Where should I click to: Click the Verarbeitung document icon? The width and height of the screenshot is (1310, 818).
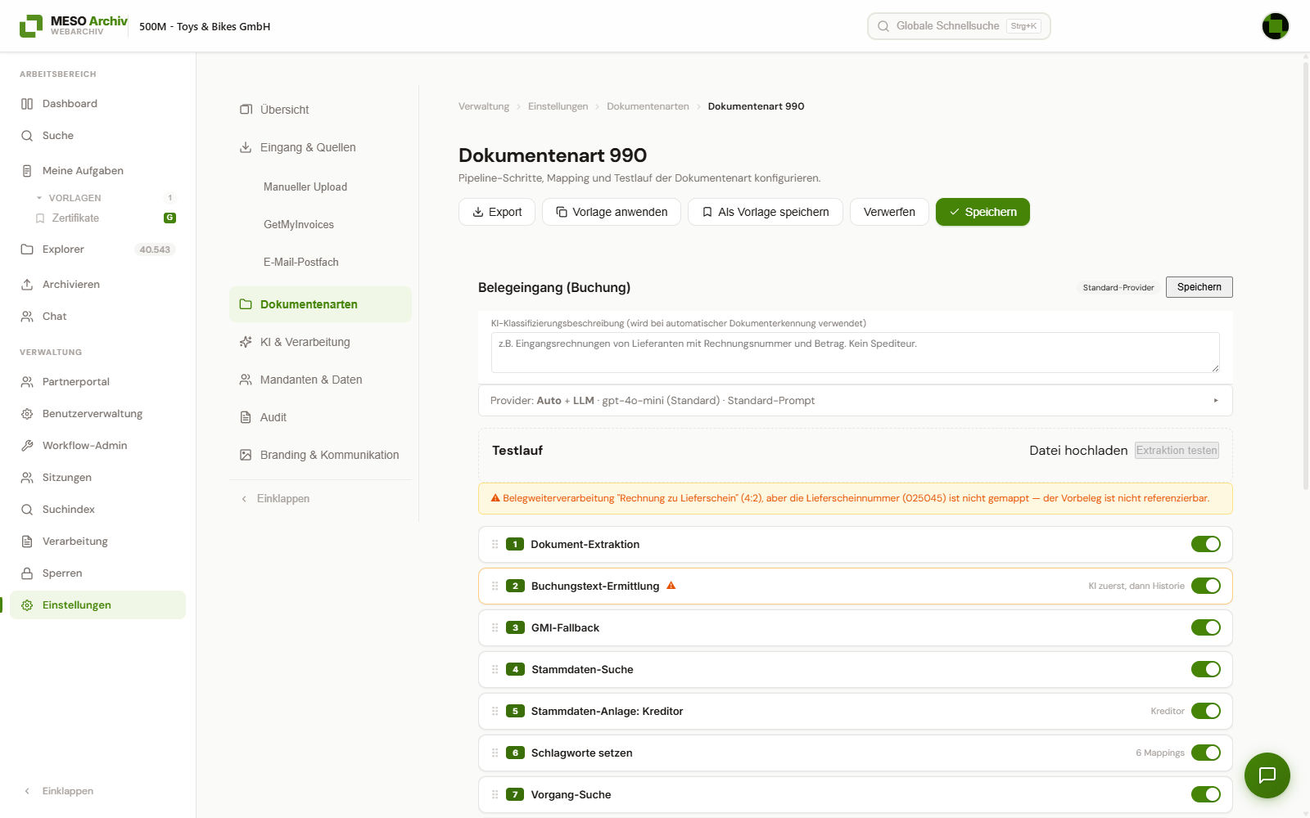pyautogui.click(x=27, y=542)
